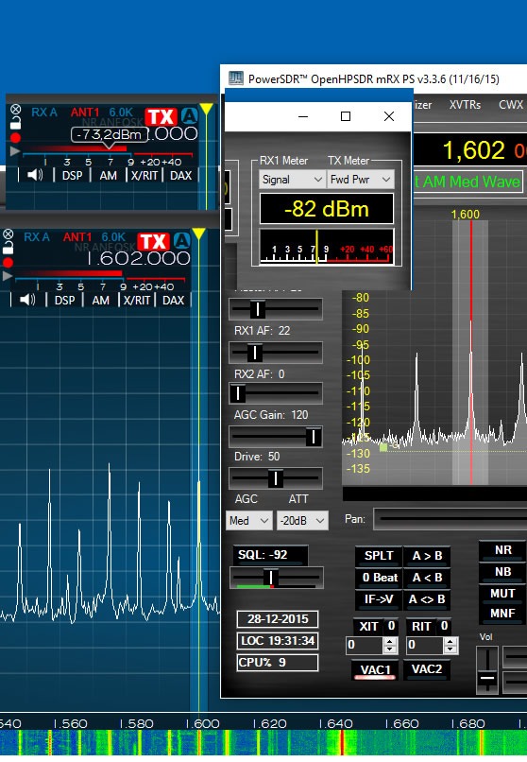The image size is (527, 762).
Task: Click the 1,602 VFO frequency display
Action: [474, 150]
